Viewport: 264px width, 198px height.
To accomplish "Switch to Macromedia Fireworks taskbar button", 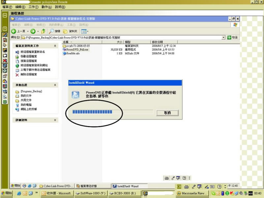I will tap(192, 193).
